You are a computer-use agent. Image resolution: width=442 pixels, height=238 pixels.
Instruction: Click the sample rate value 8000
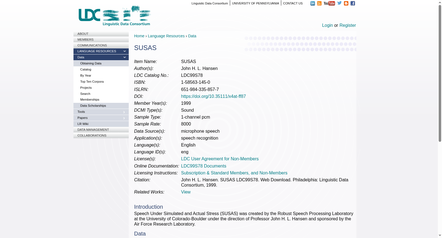coord(186,124)
